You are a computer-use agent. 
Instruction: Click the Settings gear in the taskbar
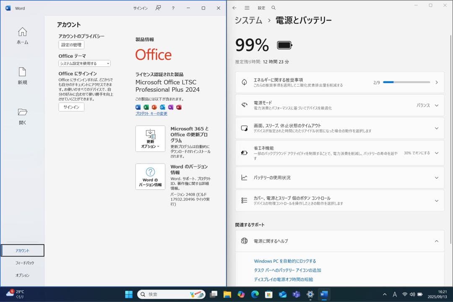click(310, 294)
